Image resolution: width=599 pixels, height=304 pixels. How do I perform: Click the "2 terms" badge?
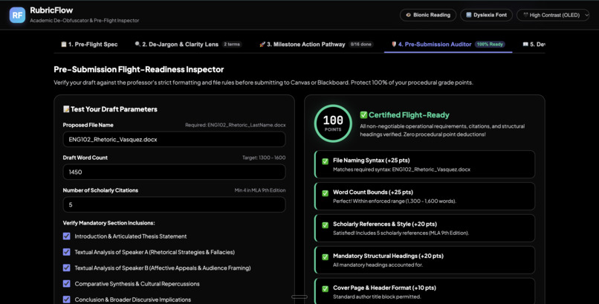(x=232, y=45)
